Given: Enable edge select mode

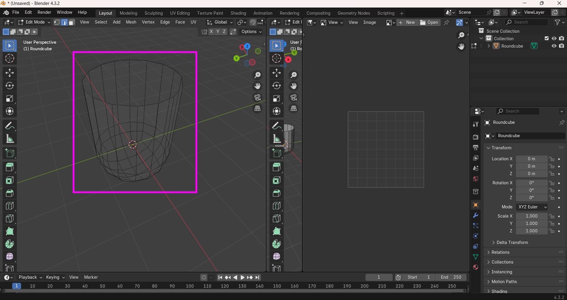Looking at the screenshot, I should [x=64, y=22].
